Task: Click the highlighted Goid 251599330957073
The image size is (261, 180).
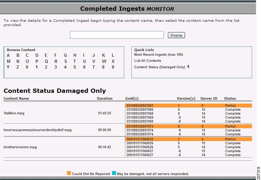Action: 140,126
